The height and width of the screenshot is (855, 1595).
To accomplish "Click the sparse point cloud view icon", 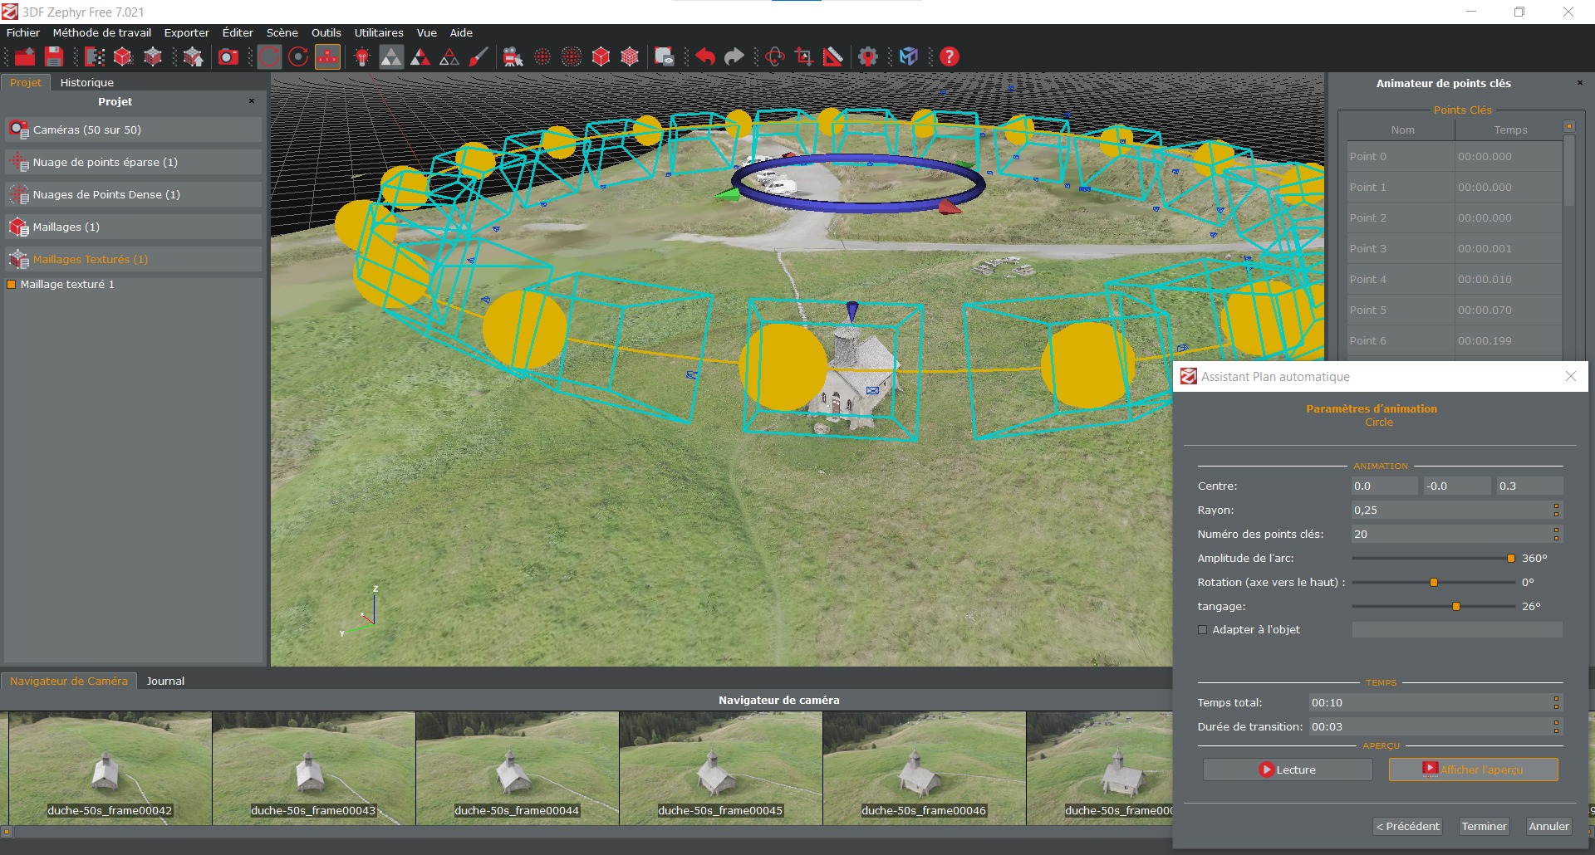I will pos(542,56).
